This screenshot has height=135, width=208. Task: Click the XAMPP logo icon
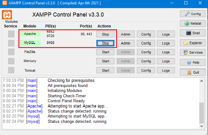[7, 15]
